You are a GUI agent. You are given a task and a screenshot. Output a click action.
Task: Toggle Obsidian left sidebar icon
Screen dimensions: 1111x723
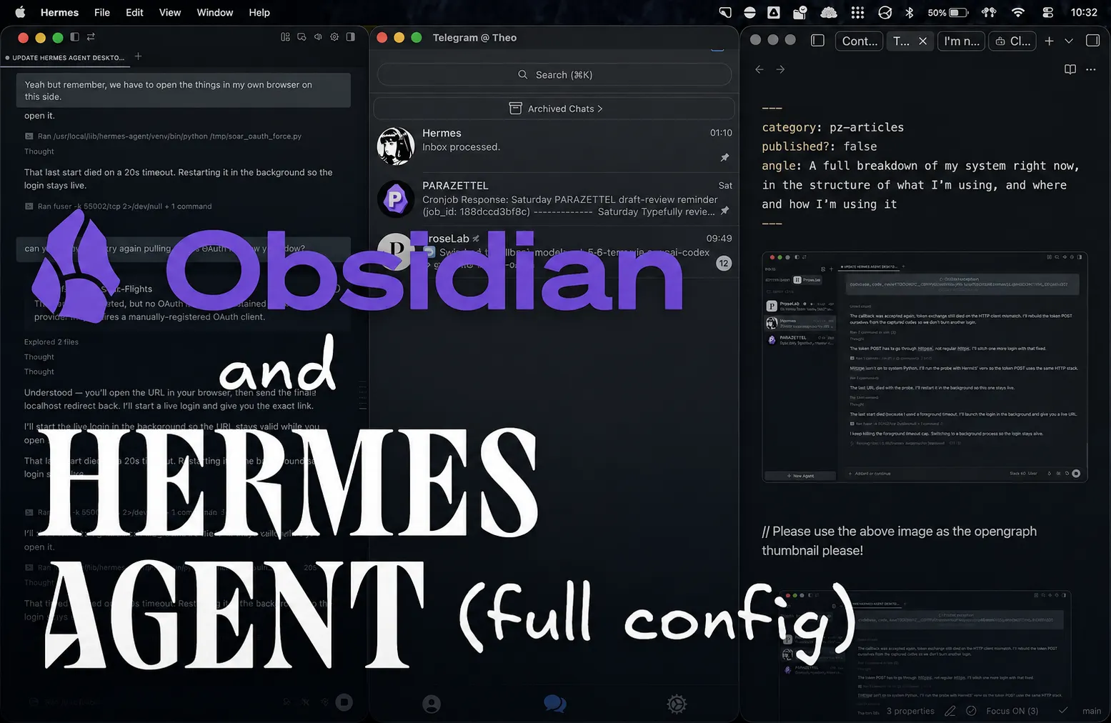click(x=818, y=41)
